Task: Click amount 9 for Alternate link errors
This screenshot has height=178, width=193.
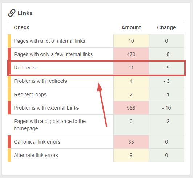Action: tap(131, 155)
